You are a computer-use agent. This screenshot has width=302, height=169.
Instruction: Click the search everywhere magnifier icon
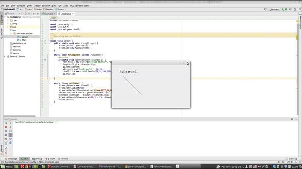[300, 9]
